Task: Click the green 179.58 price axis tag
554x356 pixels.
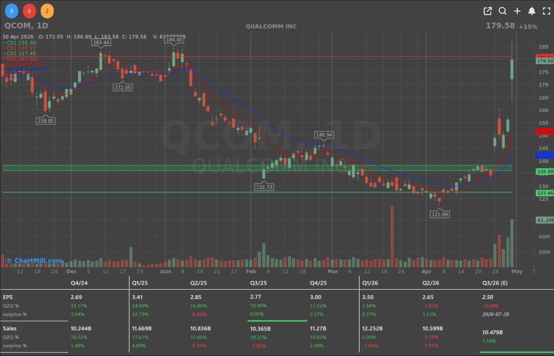Action: pos(545,61)
